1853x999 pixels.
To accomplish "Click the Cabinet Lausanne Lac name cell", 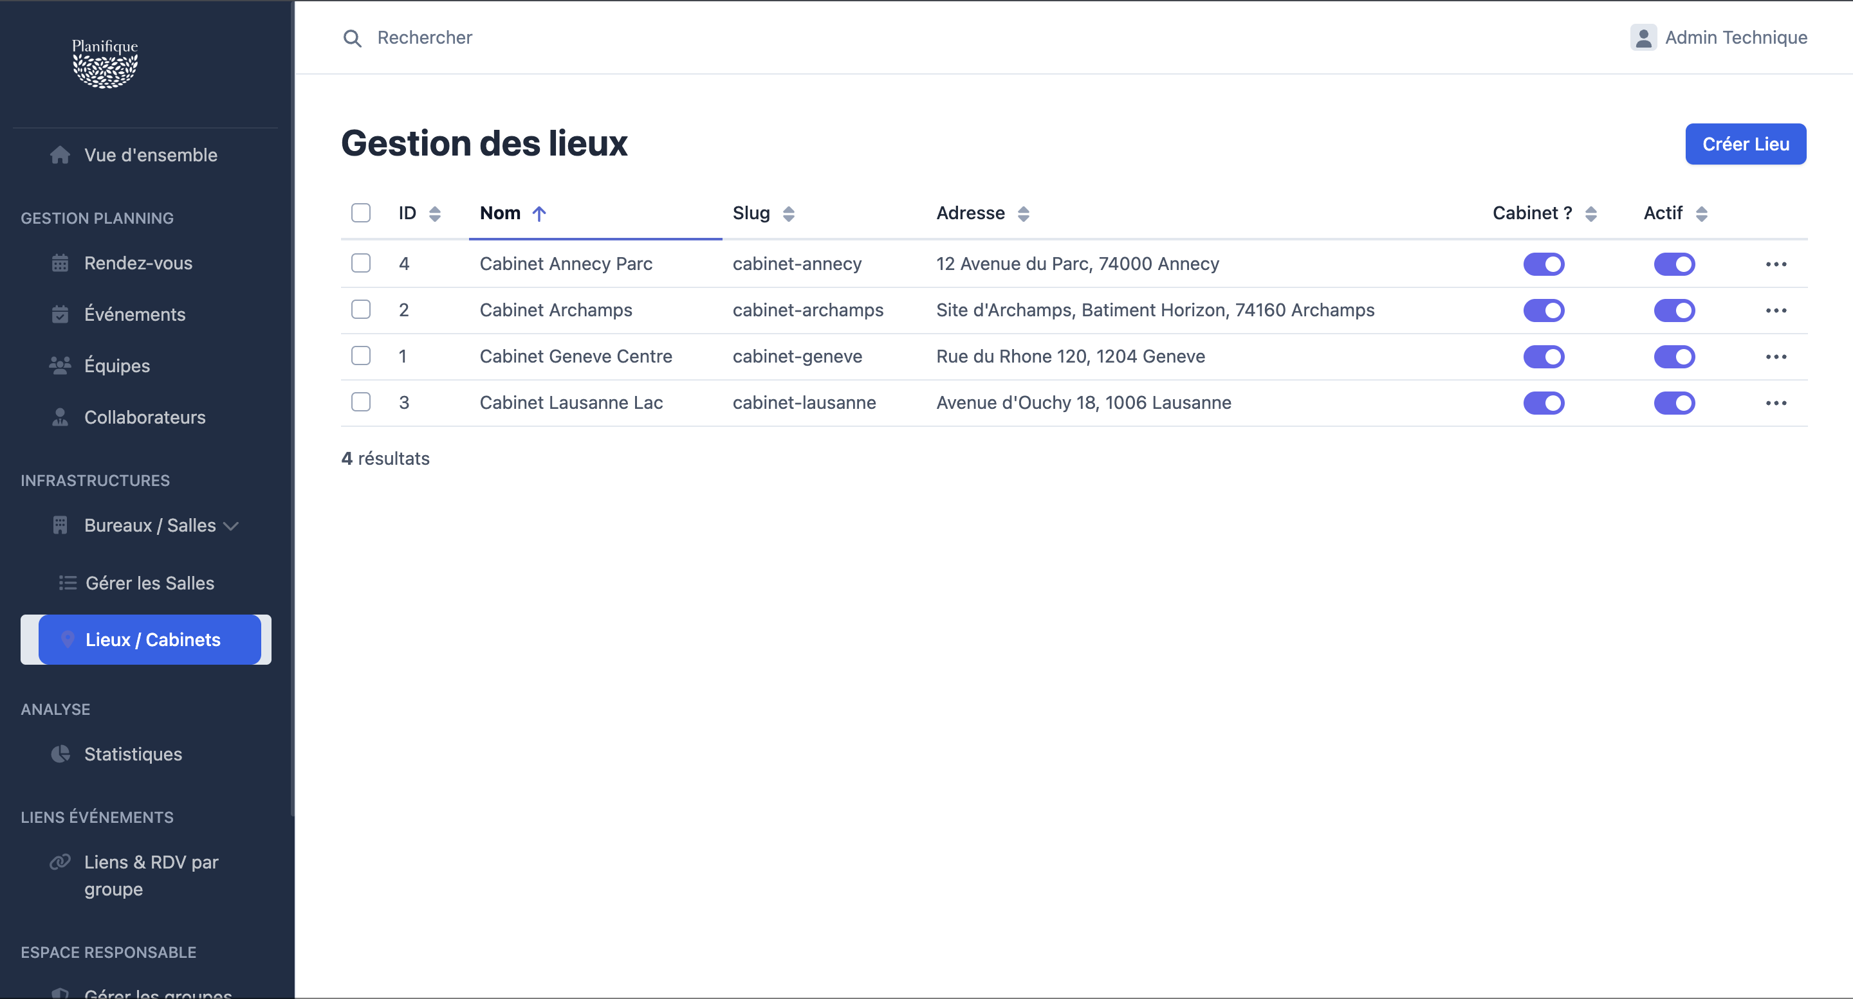I will click(571, 402).
